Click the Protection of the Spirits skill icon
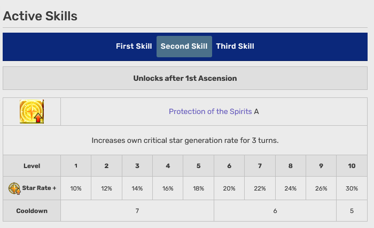The width and height of the screenshot is (374, 228). 32,111
